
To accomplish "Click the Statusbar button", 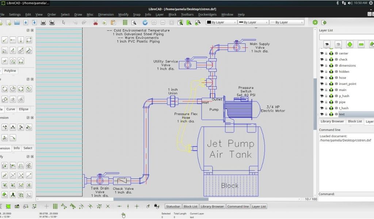I will (x=173, y=206).
